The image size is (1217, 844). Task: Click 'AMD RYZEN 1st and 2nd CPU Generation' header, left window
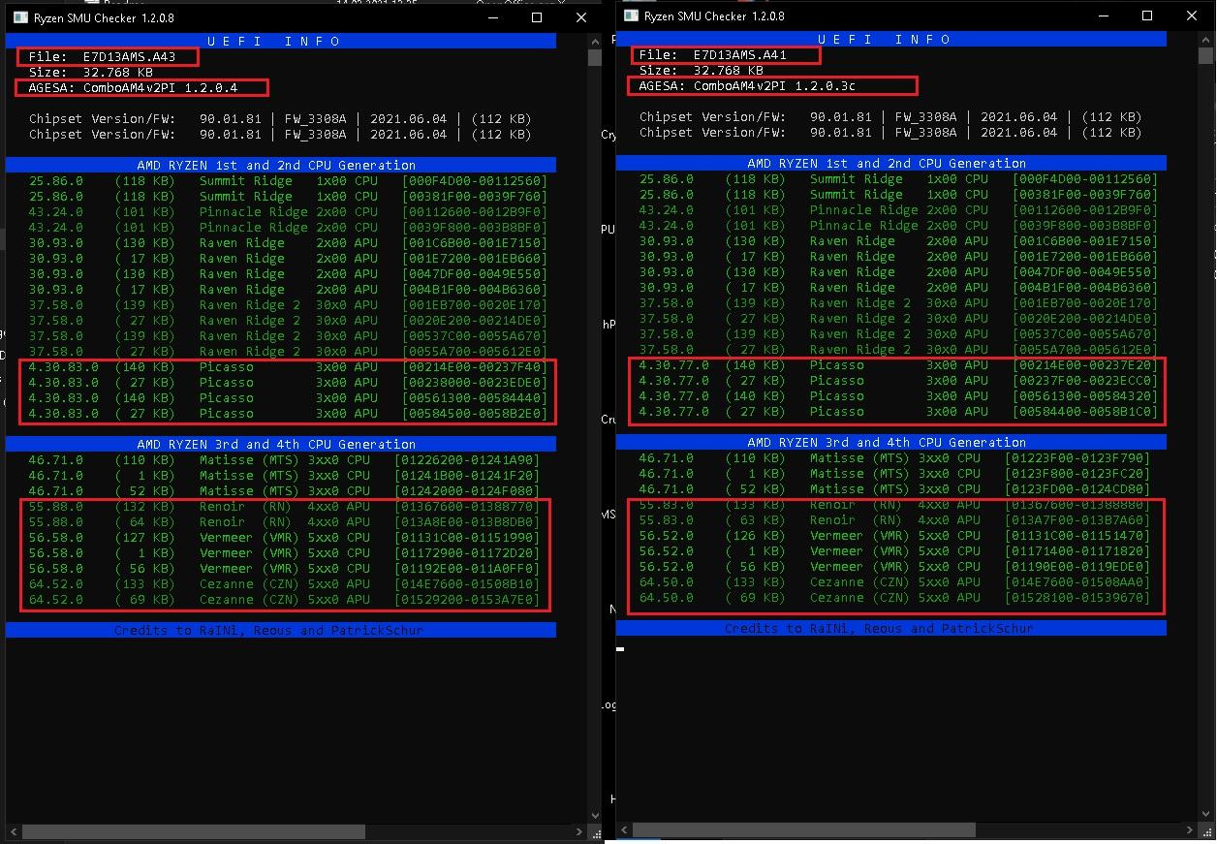[281, 165]
